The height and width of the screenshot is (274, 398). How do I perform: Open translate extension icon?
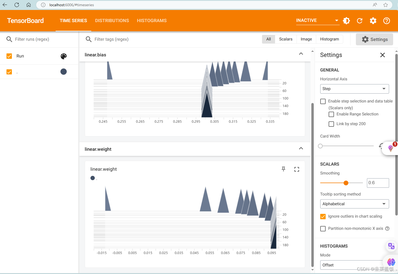(x=391, y=246)
